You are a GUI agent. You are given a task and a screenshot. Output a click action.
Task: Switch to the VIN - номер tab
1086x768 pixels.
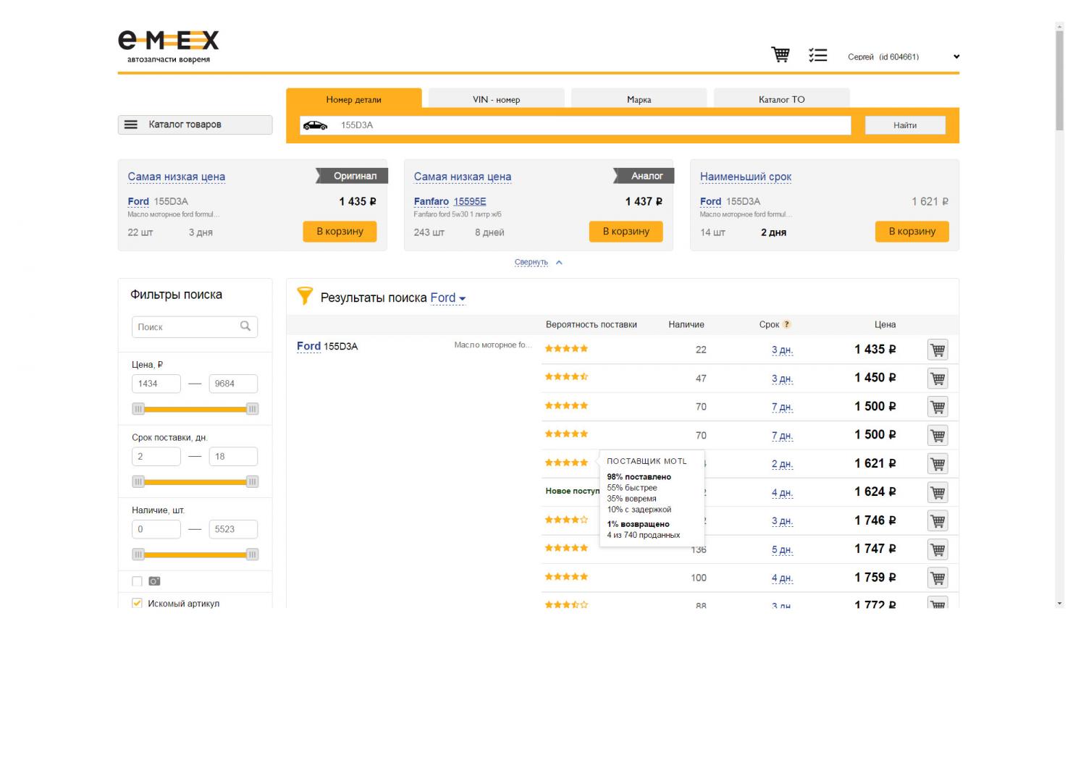coord(496,99)
